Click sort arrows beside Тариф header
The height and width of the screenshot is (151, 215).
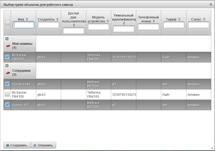pos(179,19)
